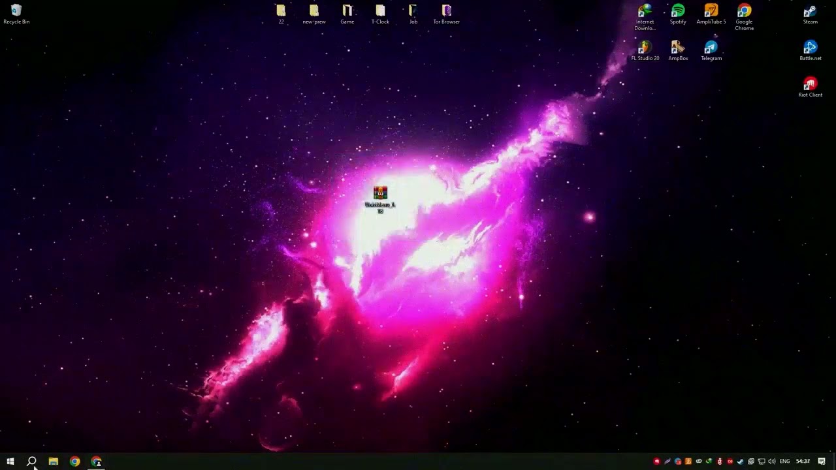Select the new-prew folder

(x=314, y=14)
